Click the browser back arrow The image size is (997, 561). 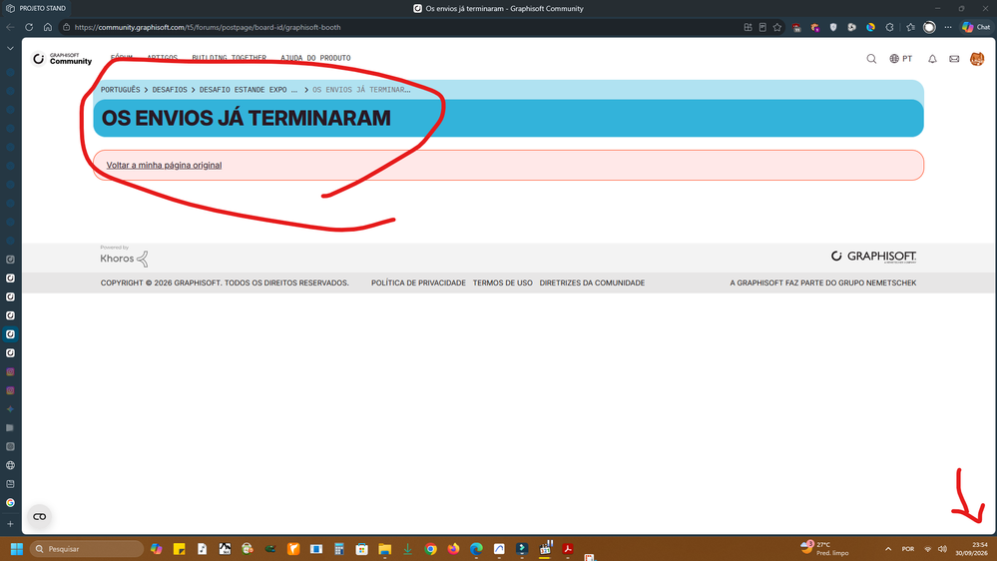pyautogui.click(x=10, y=27)
